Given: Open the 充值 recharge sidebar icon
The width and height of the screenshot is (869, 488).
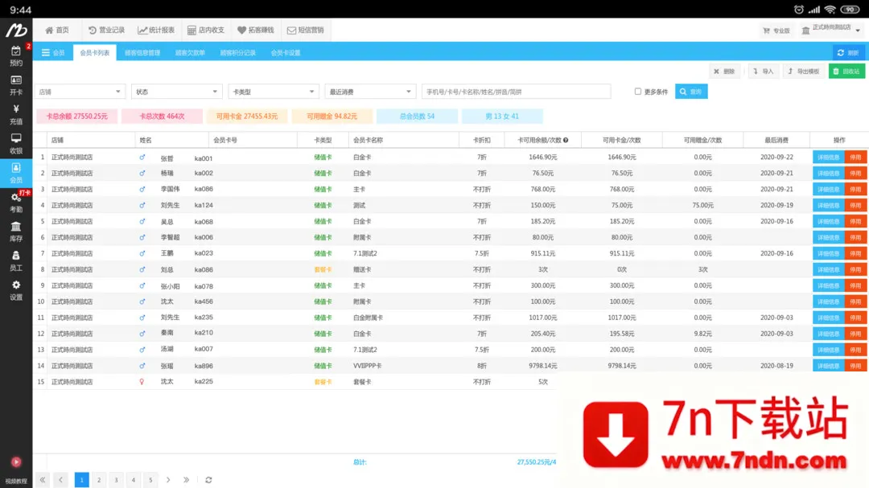Looking at the screenshot, I should tap(16, 114).
